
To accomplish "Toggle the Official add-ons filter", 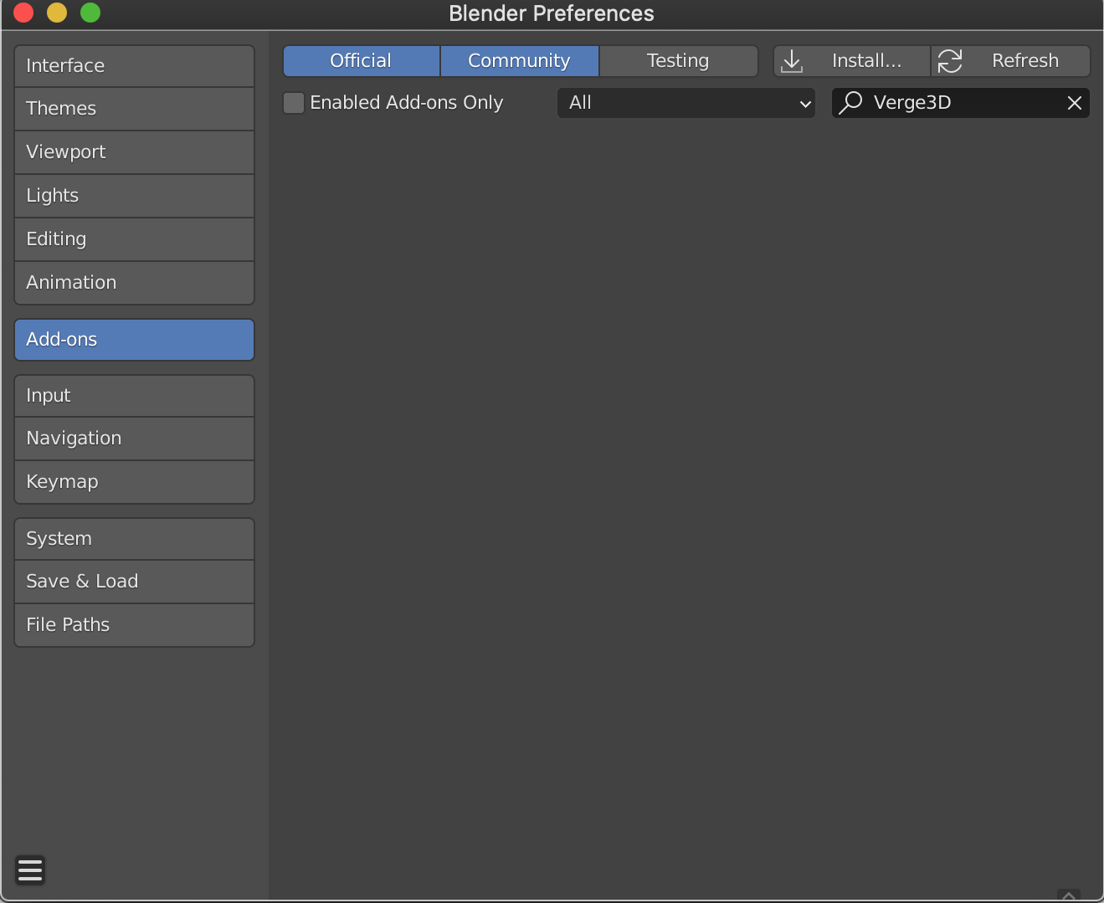I will coord(361,61).
